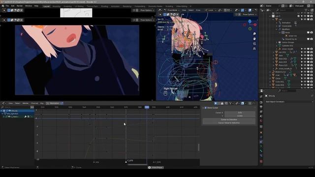The image size is (315, 177).
Task: Click the Cursor to Selection button
Action: 229,119
